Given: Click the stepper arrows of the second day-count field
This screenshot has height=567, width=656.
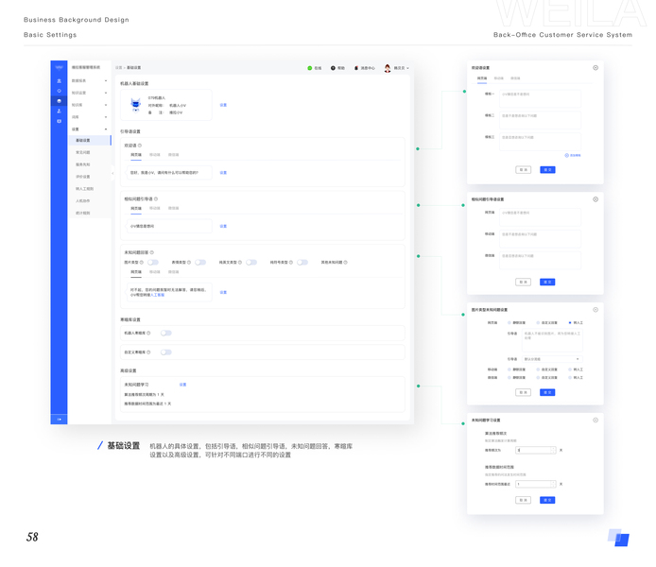Looking at the screenshot, I should point(553,484).
